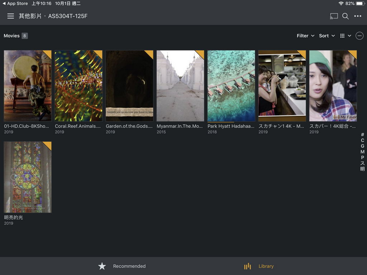Switch to the Library tab
Viewport: 367px width, 275px height.
tap(266, 266)
